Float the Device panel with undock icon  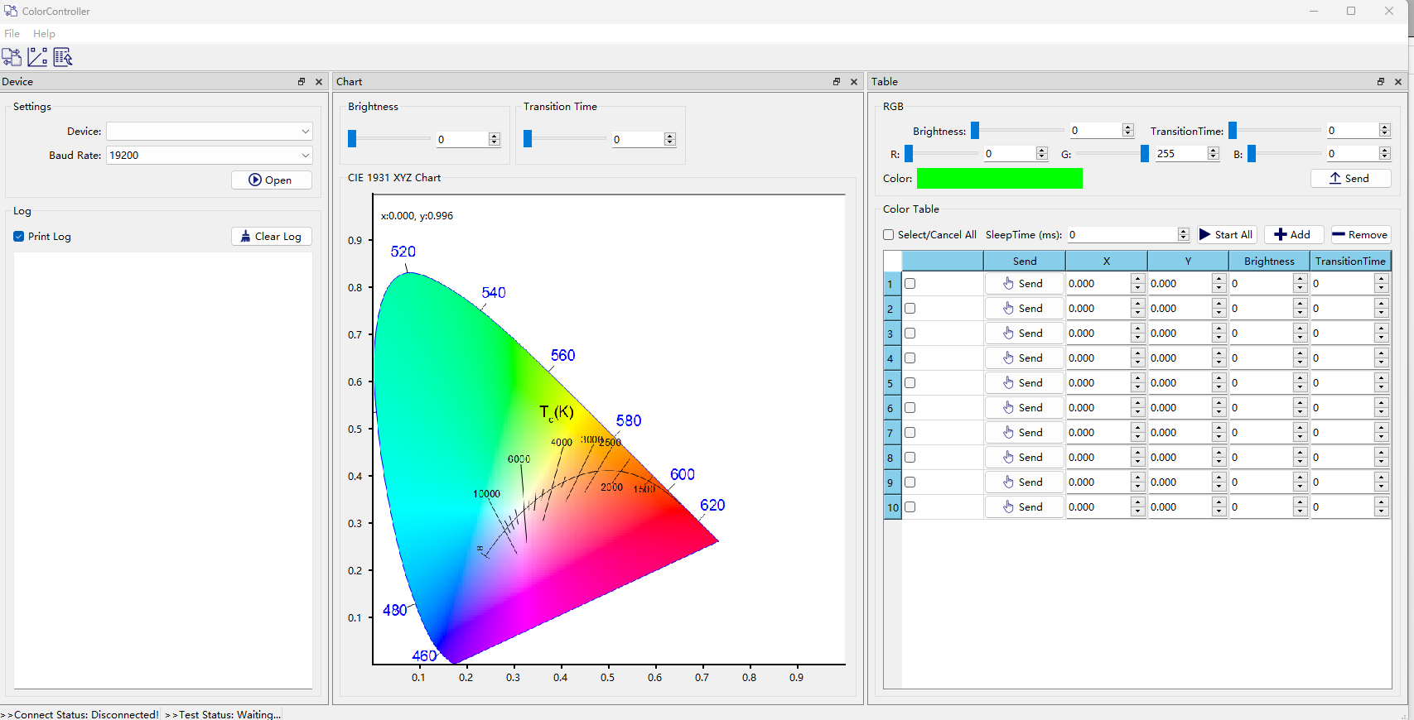(302, 82)
